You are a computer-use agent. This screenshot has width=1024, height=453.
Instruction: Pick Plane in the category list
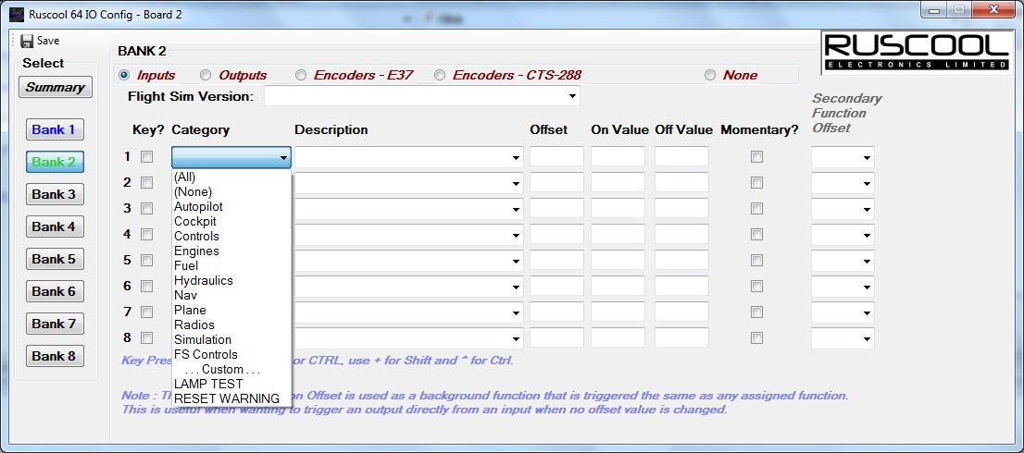pyautogui.click(x=231, y=311)
